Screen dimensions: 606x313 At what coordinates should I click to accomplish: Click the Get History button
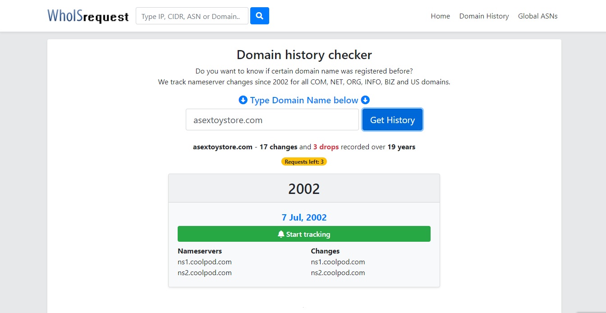click(392, 120)
